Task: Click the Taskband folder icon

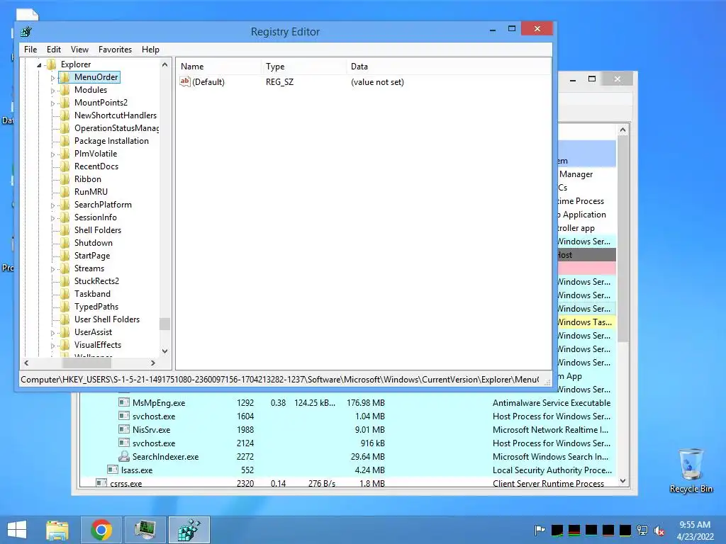Action: [65, 294]
